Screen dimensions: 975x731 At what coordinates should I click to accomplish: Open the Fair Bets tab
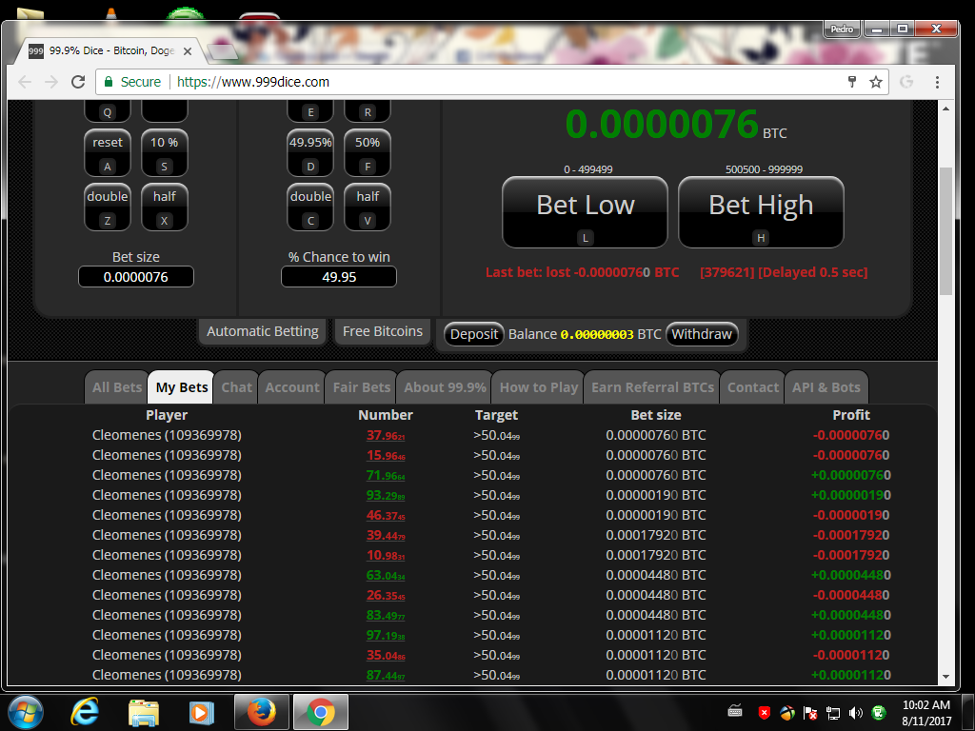pos(361,387)
